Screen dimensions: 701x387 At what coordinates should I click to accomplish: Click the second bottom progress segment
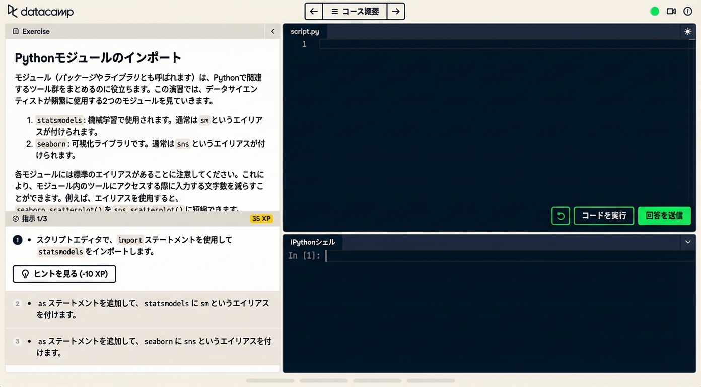323,380
